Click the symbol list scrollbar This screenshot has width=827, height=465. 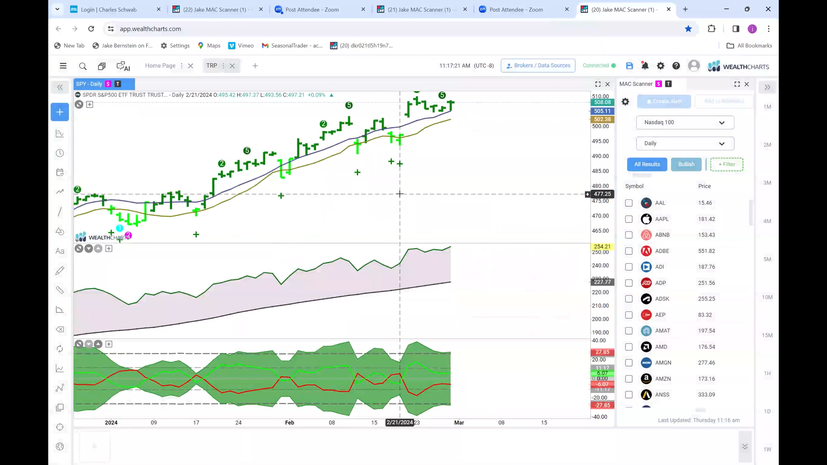751,213
